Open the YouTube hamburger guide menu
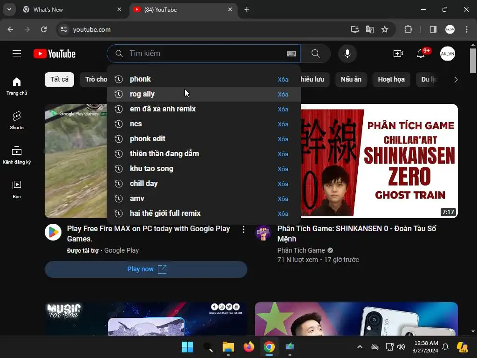This screenshot has width=477, height=358. (x=17, y=54)
